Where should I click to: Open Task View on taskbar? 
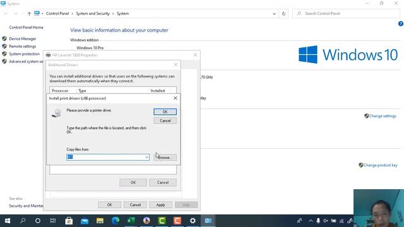point(53,221)
